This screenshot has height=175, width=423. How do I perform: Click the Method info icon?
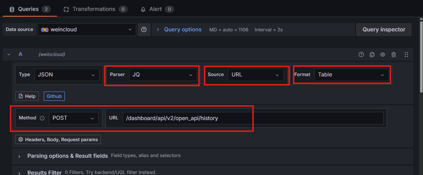pyautogui.click(x=42, y=118)
